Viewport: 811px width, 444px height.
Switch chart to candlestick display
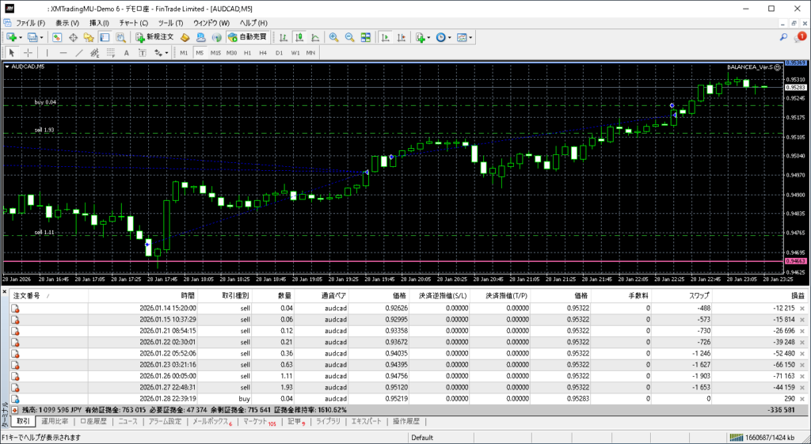301,37
